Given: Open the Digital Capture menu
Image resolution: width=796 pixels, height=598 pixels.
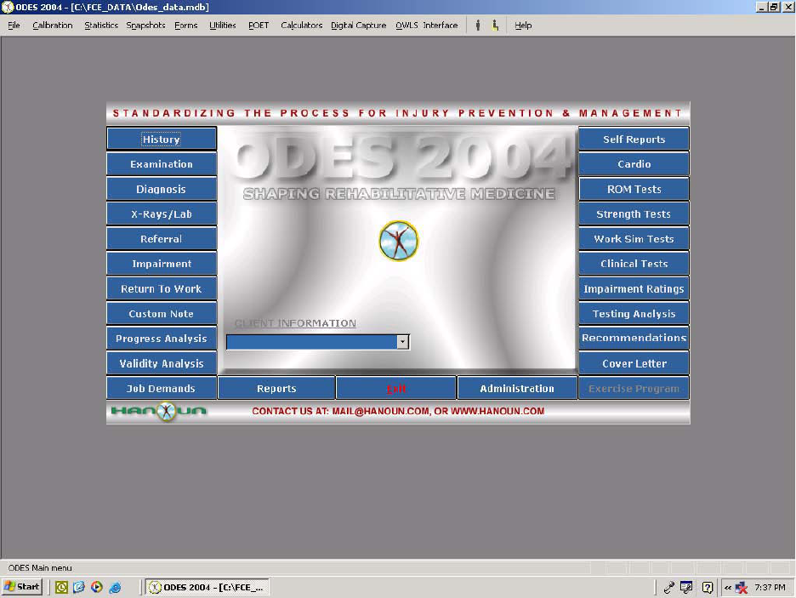Looking at the screenshot, I should 358,25.
